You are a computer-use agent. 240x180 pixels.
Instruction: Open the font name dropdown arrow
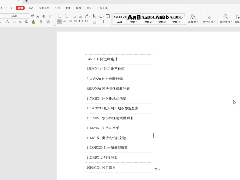coord(10,16)
